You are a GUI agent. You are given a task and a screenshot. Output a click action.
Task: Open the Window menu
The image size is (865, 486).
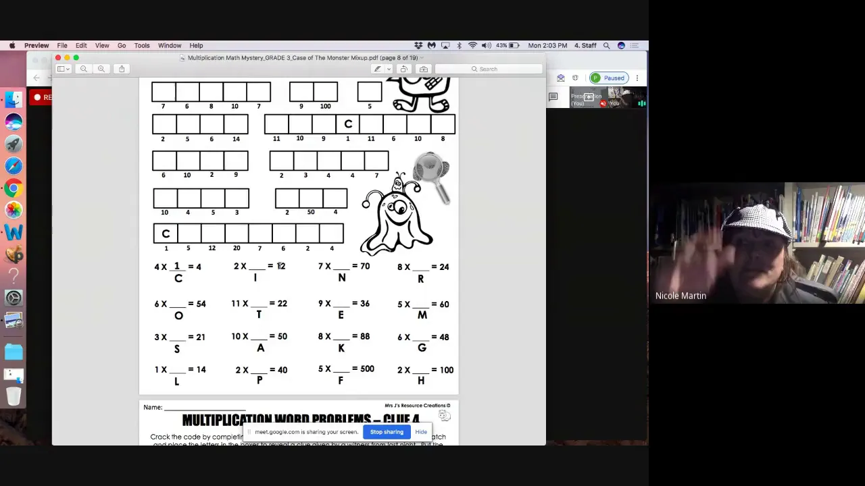coord(170,45)
